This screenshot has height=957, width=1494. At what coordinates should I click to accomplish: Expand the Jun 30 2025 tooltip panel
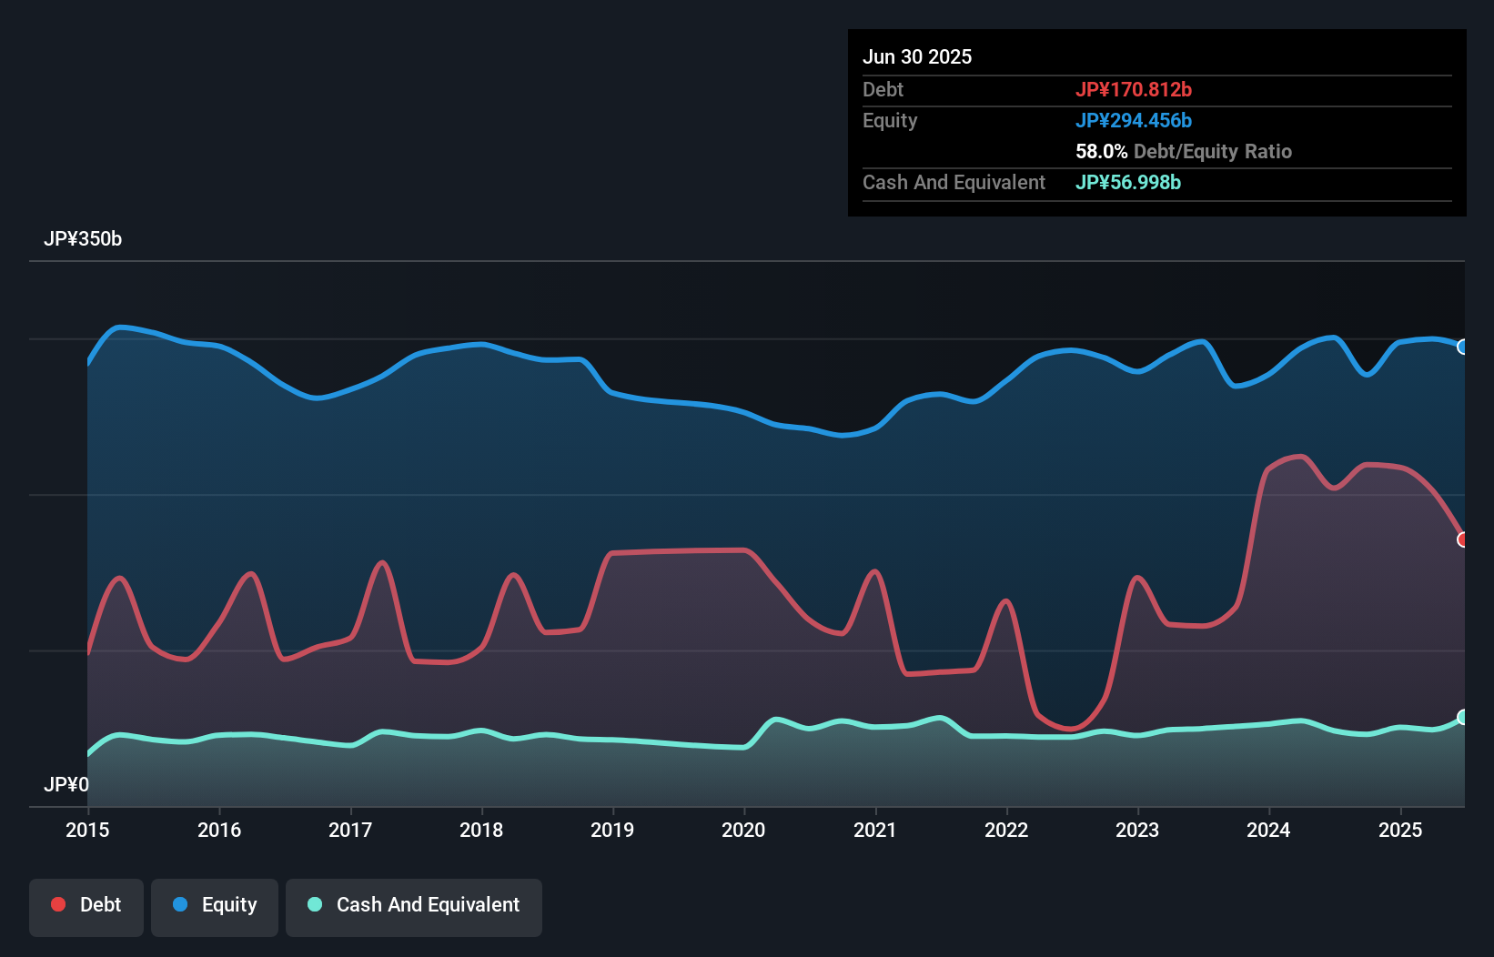(918, 56)
